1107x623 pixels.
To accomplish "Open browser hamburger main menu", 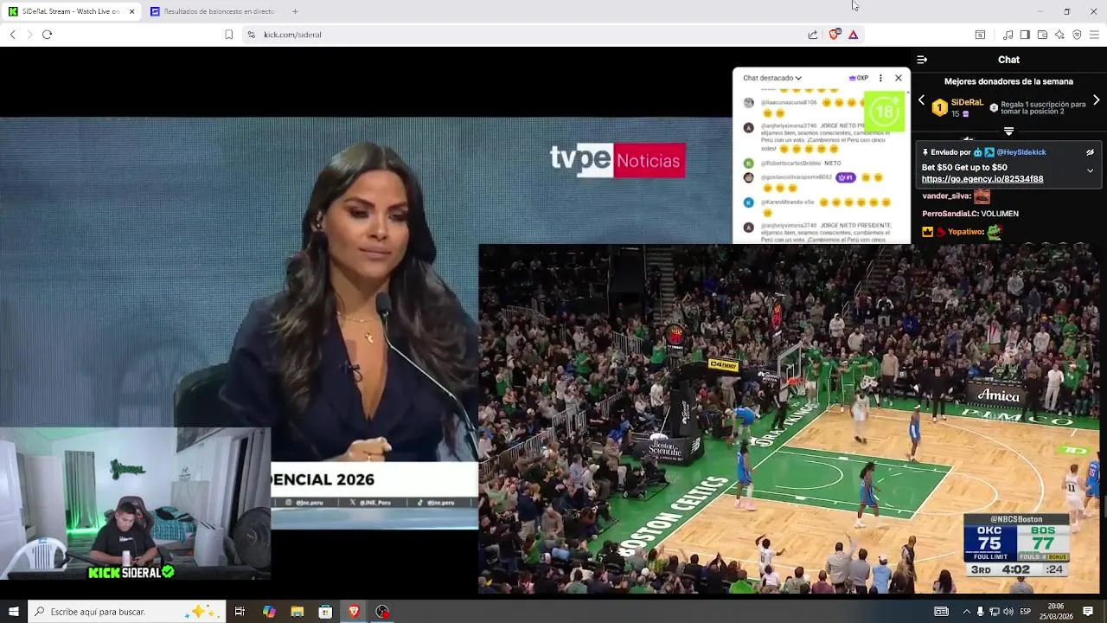I will pyautogui.click(x=1094, y=35).
